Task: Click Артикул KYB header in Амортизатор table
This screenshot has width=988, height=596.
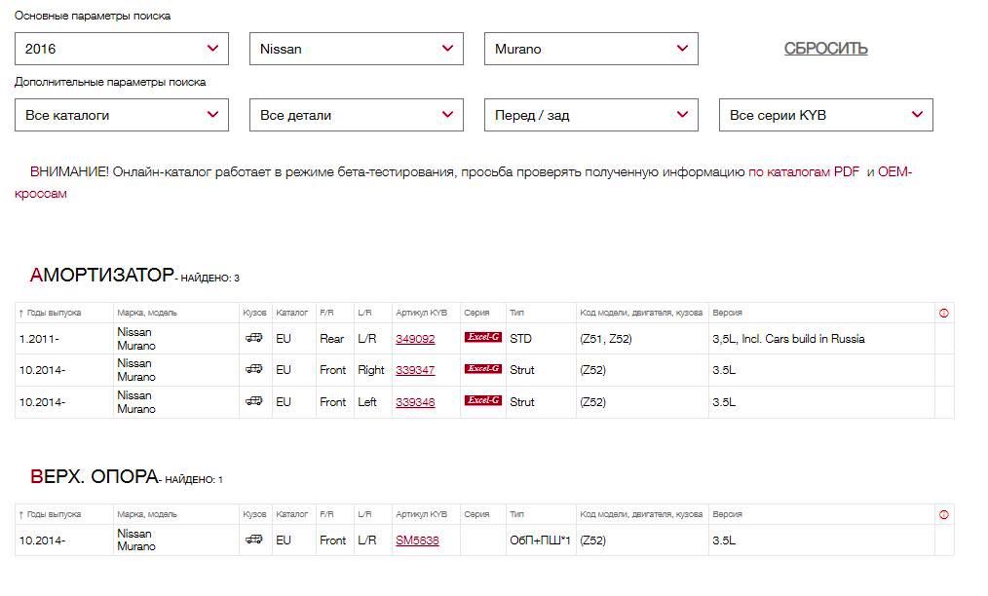Action: click(422, 314)
